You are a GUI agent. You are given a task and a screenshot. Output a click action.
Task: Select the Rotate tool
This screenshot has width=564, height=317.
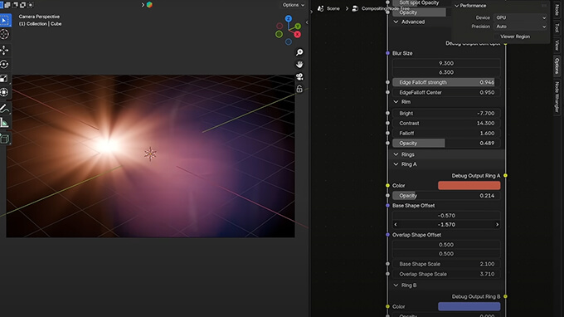click(x=5, y=65)
